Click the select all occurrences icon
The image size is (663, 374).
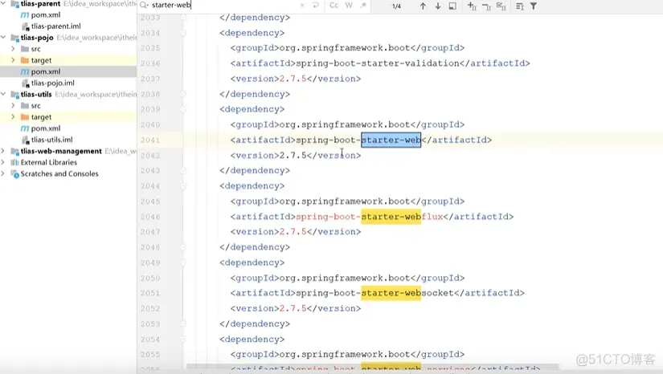click(x=501, y=6)
